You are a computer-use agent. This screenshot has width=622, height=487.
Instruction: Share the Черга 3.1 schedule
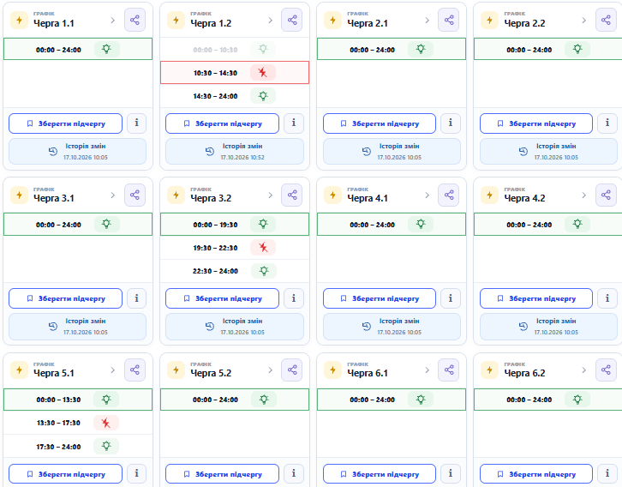(x=135, y=195)
